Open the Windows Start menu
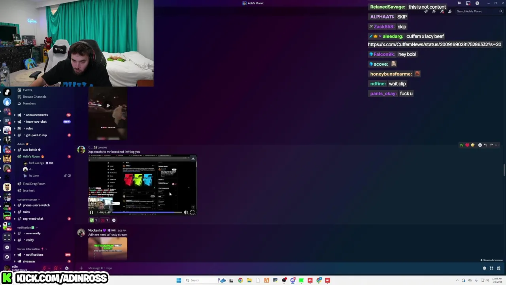This screenshot has height=285, width=506. [x=179, y=280]
